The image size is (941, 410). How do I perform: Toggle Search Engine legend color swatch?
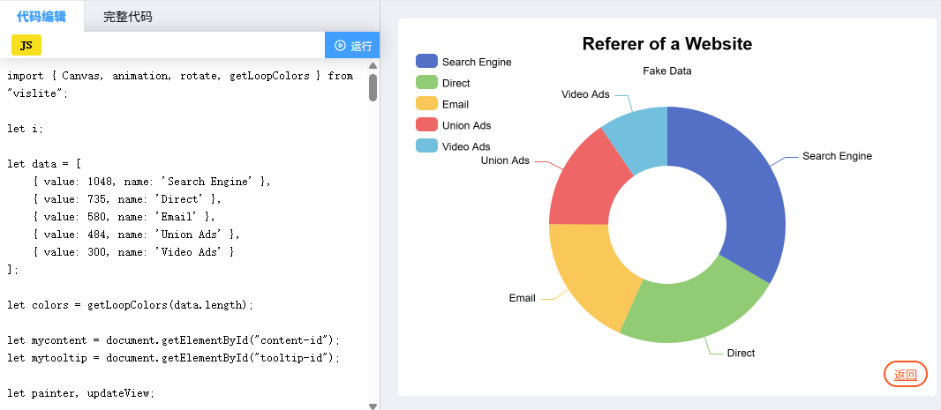click(427, 62)
